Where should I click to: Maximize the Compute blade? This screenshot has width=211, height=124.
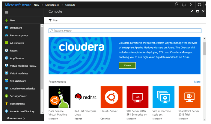pos(198,11)
